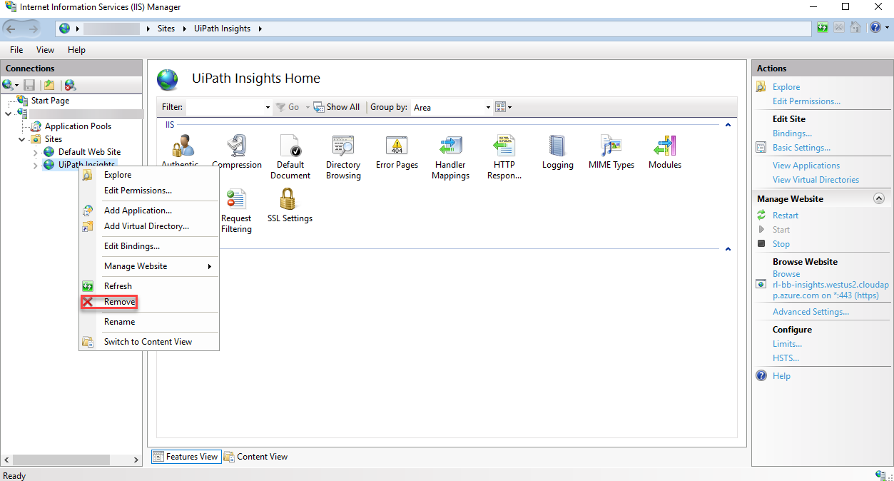Open the help icon in top-right toolbar
The width and height of the screenshot is (894, 481).
(x=875, y=29)
